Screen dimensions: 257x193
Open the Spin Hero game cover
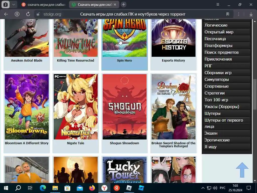124,38
